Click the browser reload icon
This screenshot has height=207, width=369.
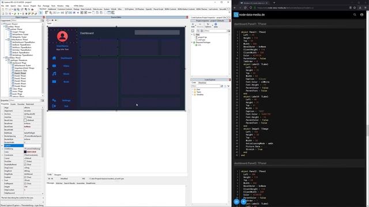pyautogui.click(x=245, y=7)
